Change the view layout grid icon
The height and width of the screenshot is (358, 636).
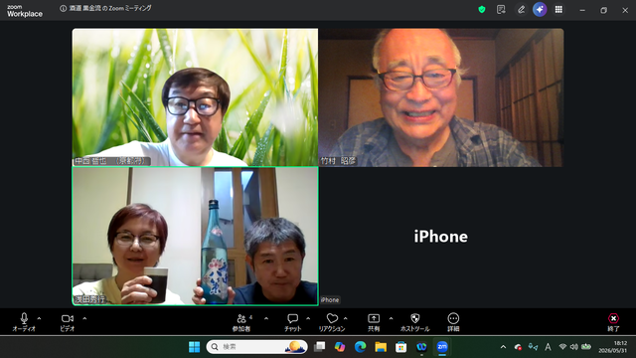(558, 9)
